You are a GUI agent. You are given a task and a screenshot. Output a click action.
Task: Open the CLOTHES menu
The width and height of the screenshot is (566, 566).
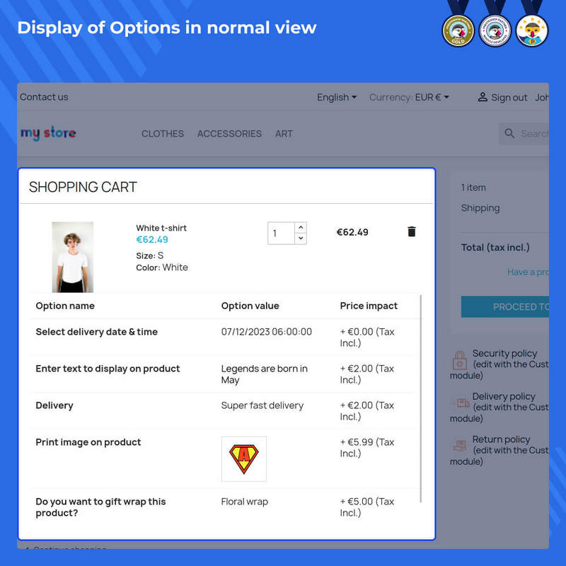(x=163, y=134)
